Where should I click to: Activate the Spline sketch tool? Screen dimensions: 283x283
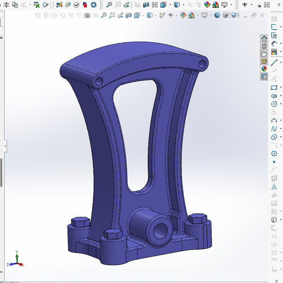(x=274, y=129)
